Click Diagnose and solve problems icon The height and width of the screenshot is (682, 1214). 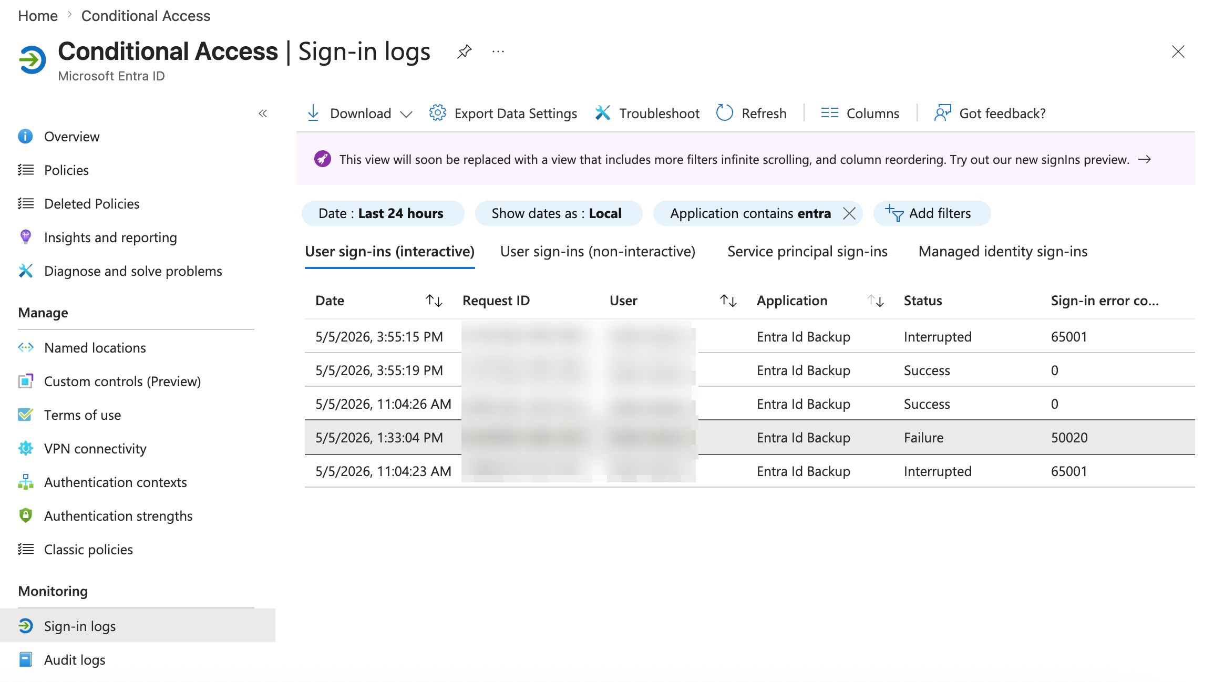pyautogui.click(x=25, y=271)
